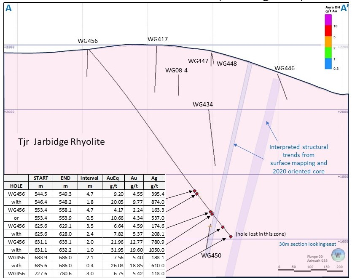Select the red swatch in the Au legend
This screenshot has height=279, width=352.
click(x=328, y=32)
